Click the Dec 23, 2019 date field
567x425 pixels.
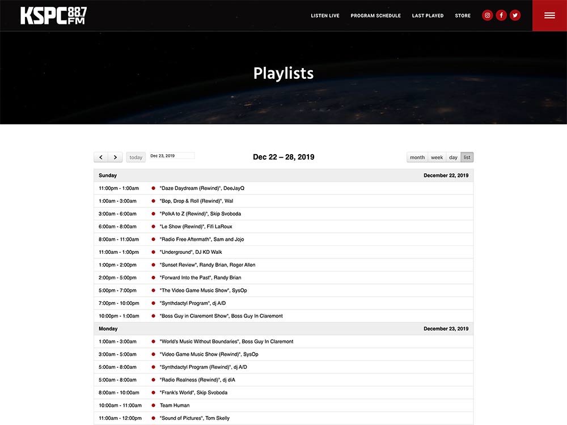point(172,156)
